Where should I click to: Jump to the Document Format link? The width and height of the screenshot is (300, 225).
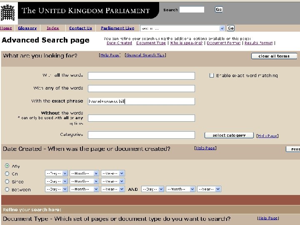(224, 43)
